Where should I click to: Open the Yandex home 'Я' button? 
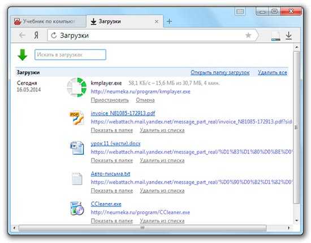[x=36, y=36]
